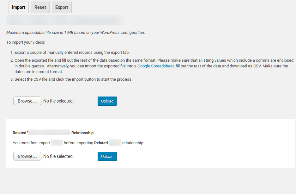Click the bold 'Related' word in the note

pos(101,143)
